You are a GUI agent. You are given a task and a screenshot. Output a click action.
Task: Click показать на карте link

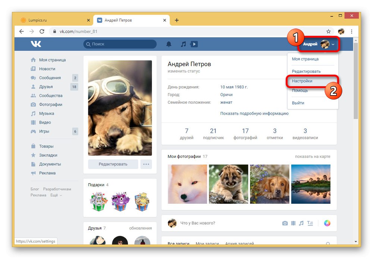(x=313, y=156)
